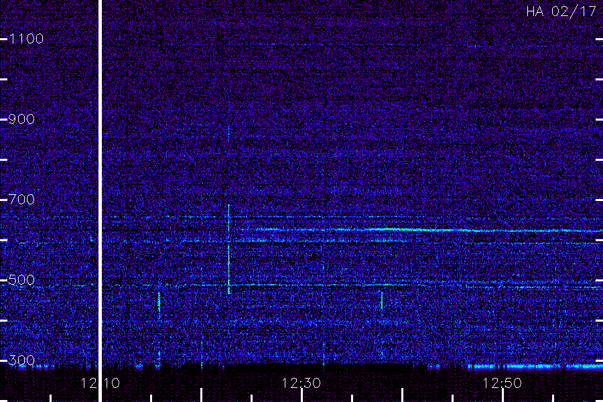Click the 12:30 time axis label
The height and width of the screenshot is (402, 603).
click(x=301, y=383)
